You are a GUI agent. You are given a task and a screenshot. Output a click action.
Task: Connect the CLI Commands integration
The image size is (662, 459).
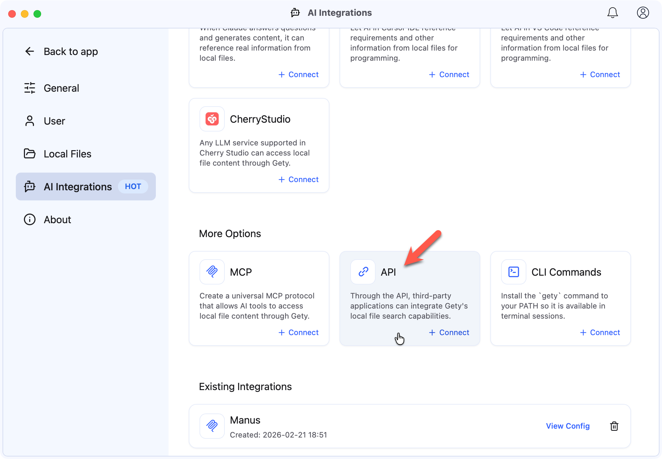(600, 332)
